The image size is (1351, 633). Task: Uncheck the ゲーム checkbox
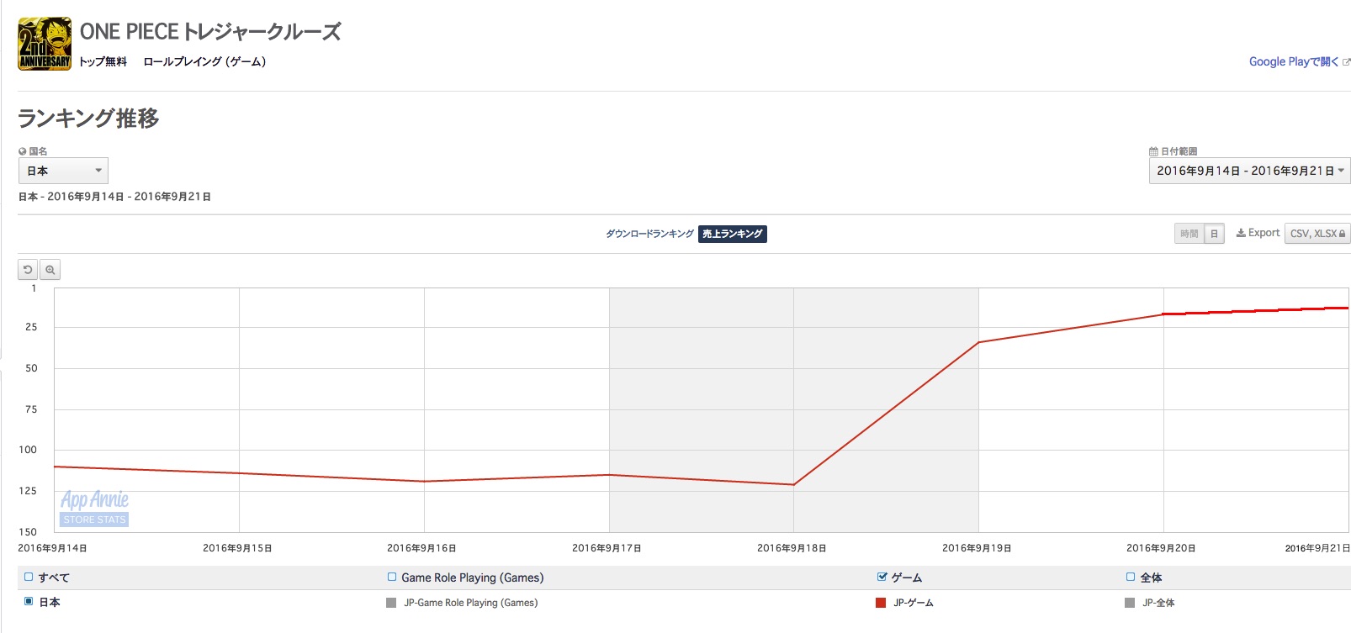[882, 577]
